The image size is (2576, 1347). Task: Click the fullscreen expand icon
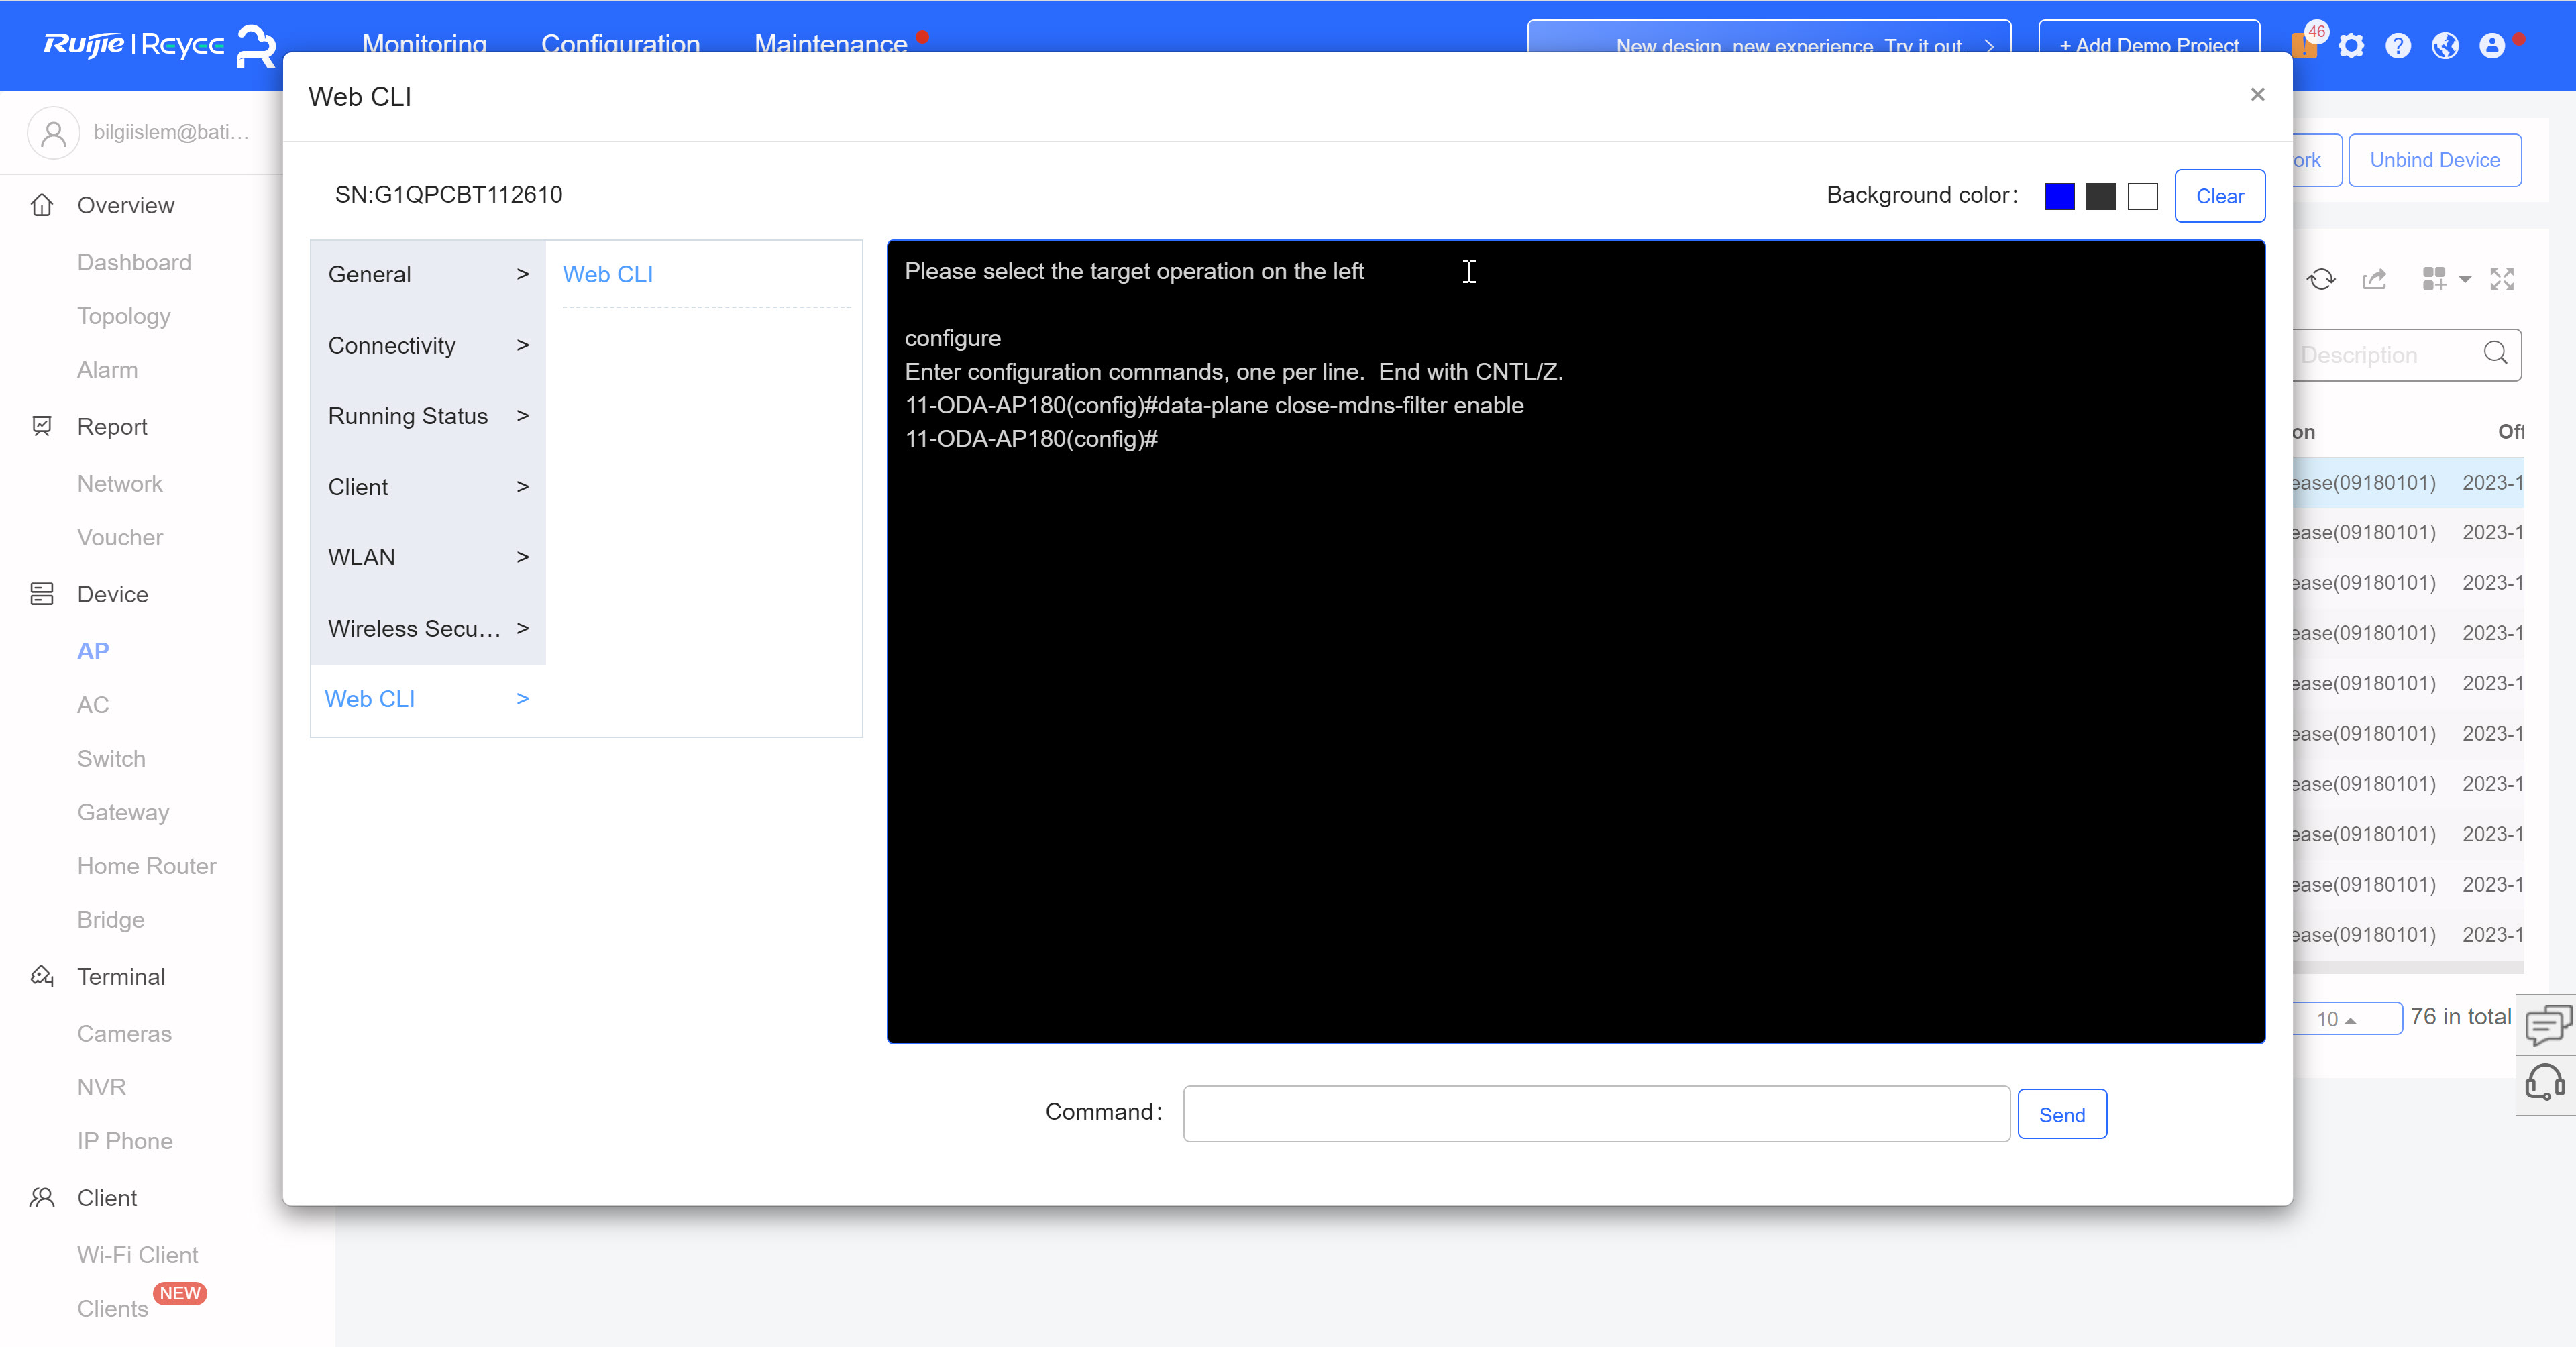click(2502, 279)
